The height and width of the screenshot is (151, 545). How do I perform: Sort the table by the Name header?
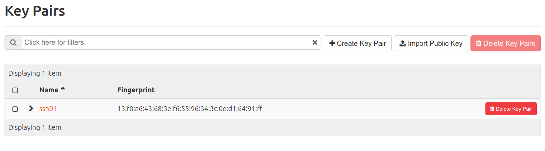click(x=49, y=90)
